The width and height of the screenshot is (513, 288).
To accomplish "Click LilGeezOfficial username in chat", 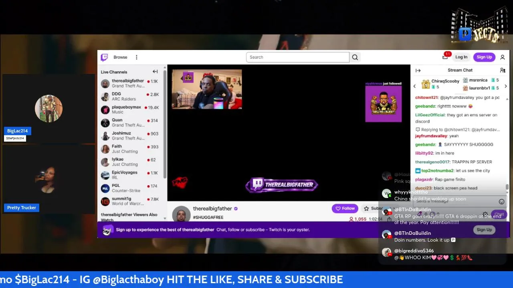I will pos(430,115).
